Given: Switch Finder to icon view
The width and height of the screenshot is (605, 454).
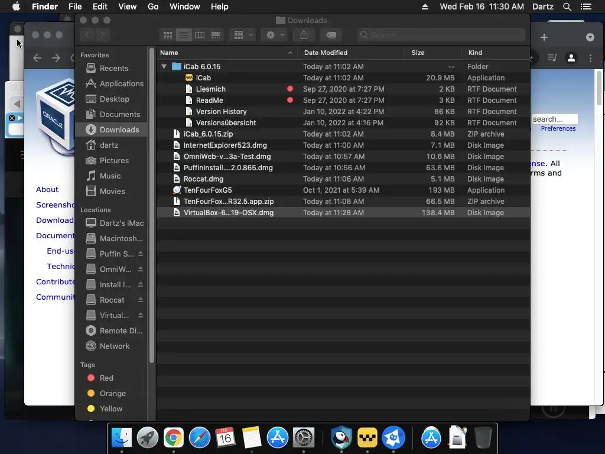Looking at the screenshot, I should 167,35.
